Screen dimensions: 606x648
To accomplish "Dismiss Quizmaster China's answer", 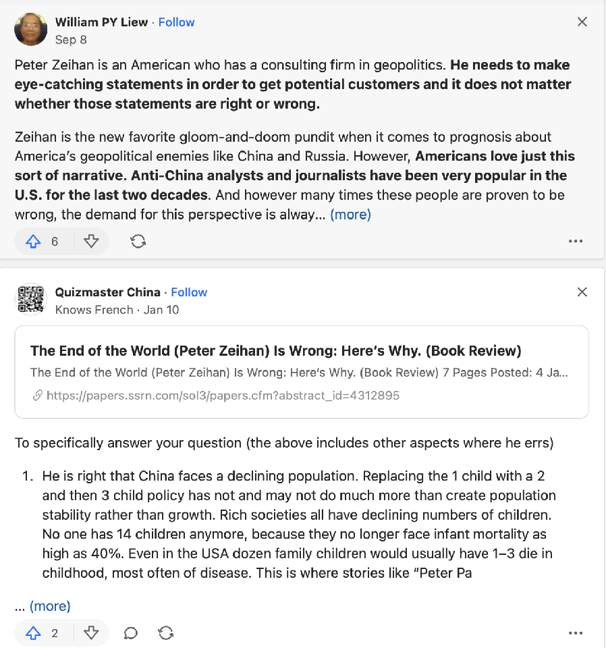I will tap(582, 292).
